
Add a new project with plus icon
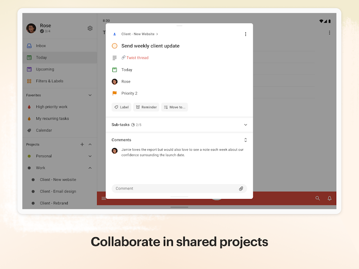(x=82, y=144)
